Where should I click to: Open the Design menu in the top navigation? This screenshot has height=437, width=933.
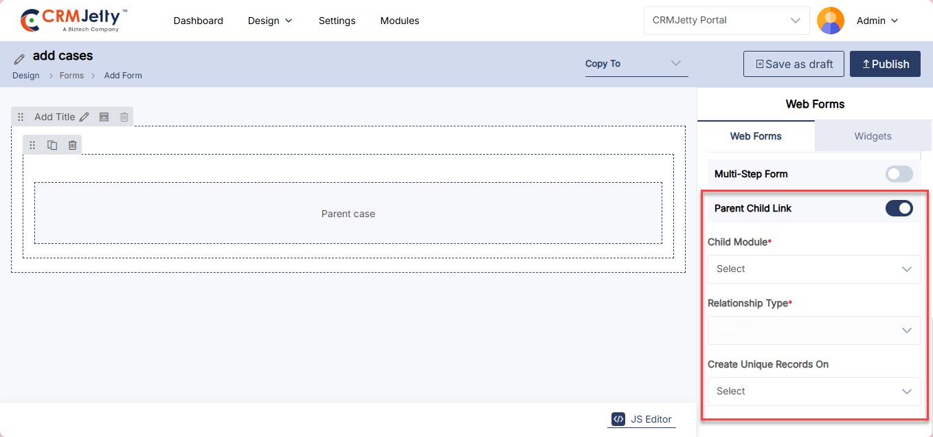coord(270,21)
